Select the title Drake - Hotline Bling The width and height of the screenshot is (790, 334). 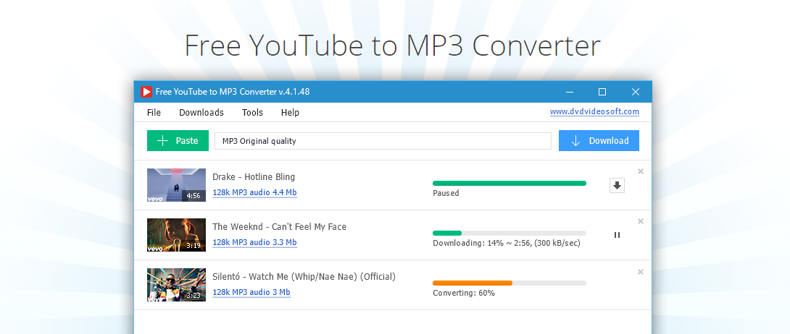[254, 177]
